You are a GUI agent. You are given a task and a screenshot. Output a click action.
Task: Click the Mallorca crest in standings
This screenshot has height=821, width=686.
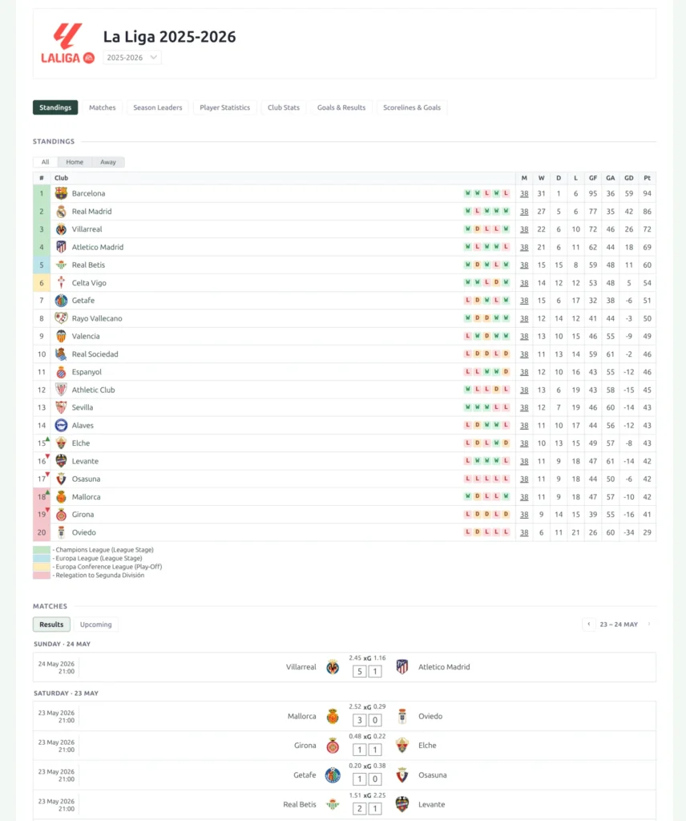(x=61, y=496)
